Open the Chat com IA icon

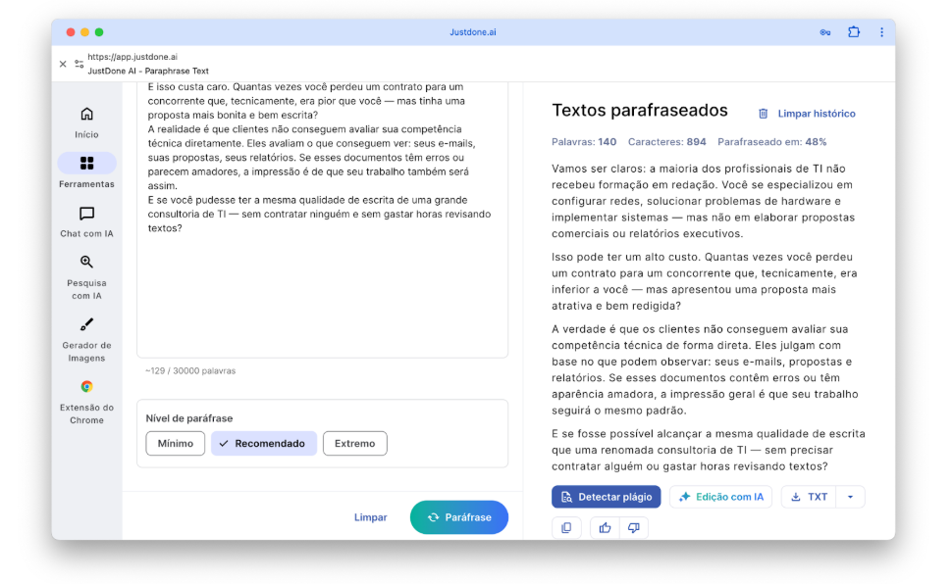pyautogui.click(x=86, y=214)
